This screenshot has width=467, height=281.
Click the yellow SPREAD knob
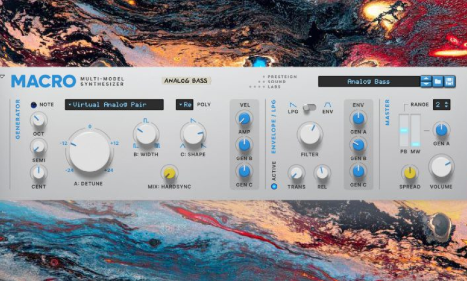(x=410, y=173)
